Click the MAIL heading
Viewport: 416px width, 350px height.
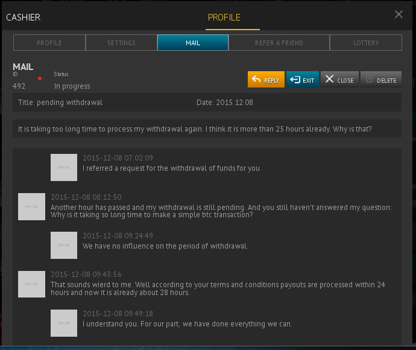[x=23, y=67]
